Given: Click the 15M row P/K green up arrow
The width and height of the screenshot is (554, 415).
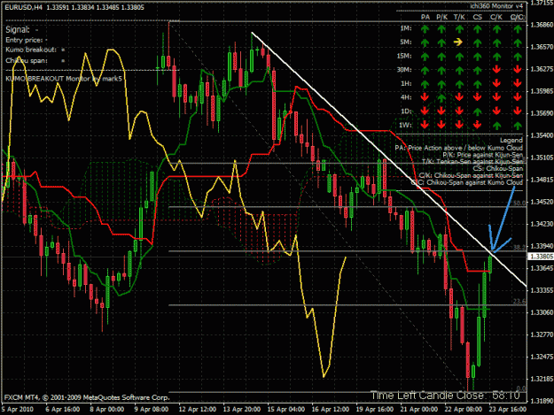Looking at the screenshot, I should (441, 57).
